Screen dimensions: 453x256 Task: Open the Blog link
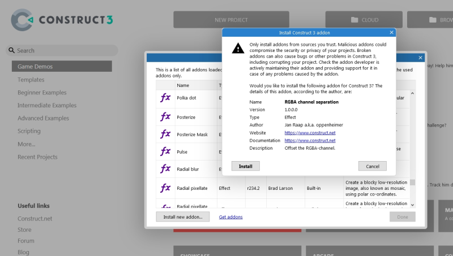tap(23, 252)
